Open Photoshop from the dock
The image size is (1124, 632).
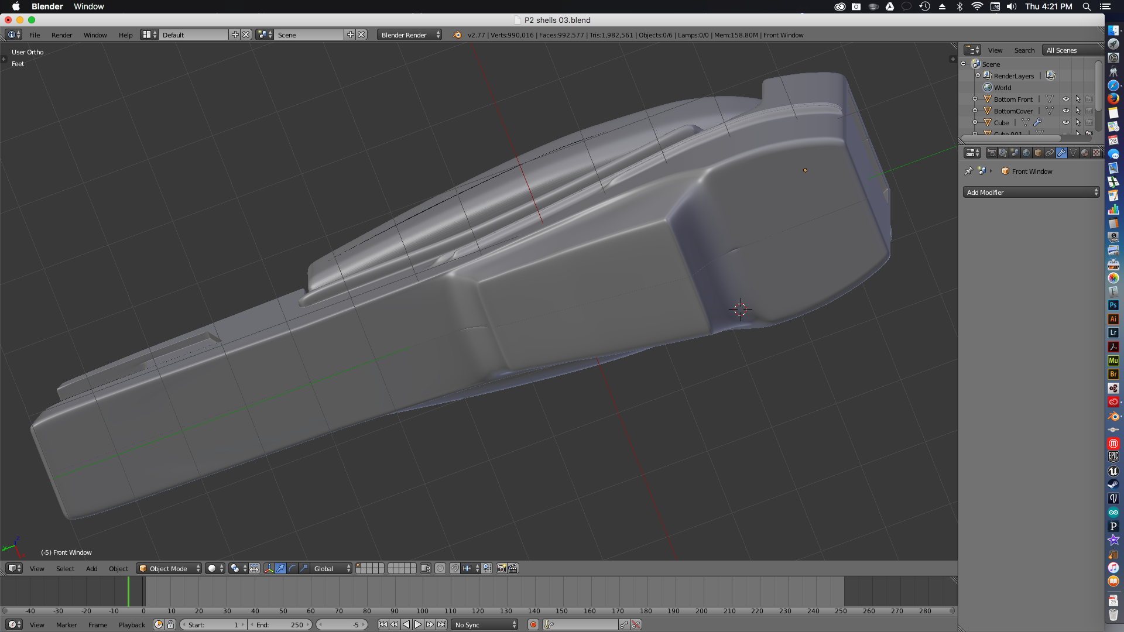click(x=1113, y=305)
